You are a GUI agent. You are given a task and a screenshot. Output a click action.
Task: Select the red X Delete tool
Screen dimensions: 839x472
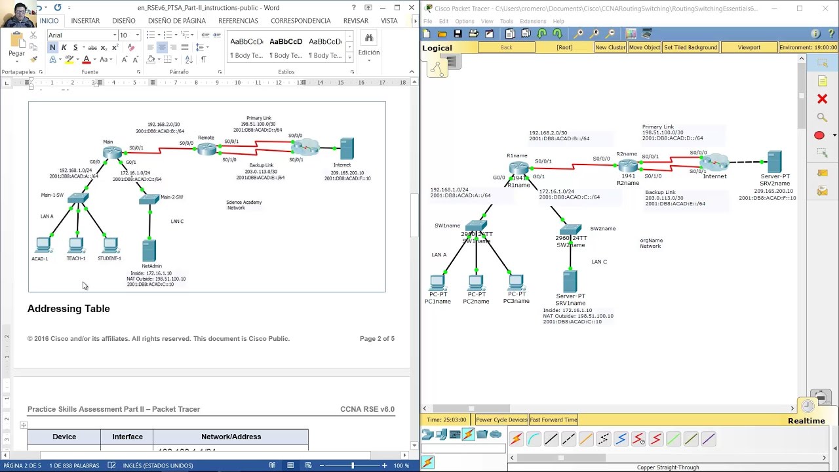(x=822, y=99)
